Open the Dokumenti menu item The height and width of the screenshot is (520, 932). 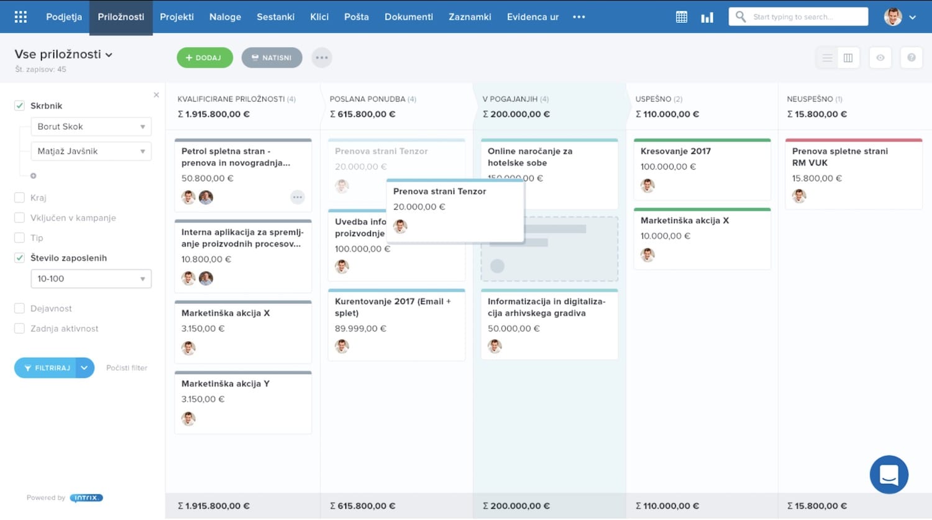coord(408,17)
